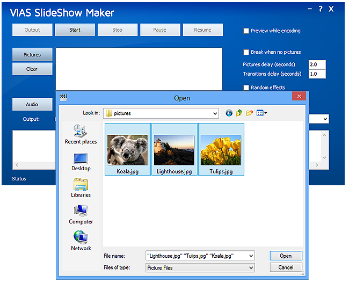Enable Random effects checkbox

pyautogui.click(x=246, y=88)
